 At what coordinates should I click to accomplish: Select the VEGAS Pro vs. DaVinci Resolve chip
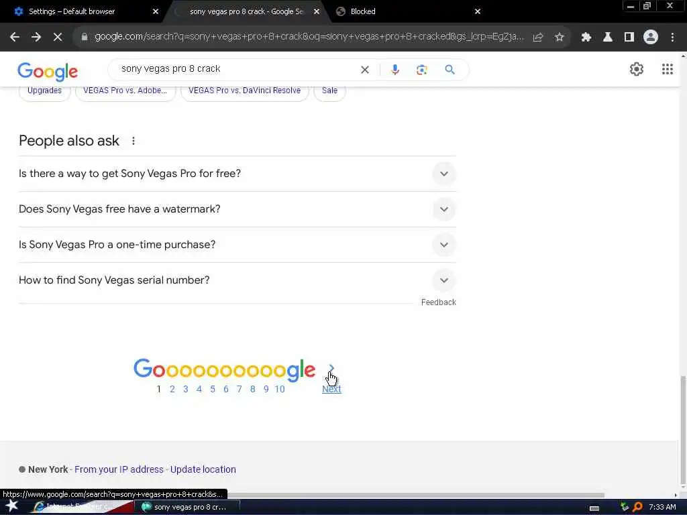(244, 91)
